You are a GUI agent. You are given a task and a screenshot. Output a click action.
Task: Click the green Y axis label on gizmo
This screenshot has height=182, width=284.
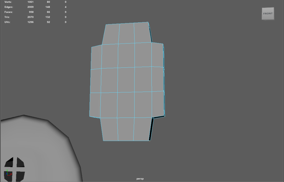click(7, 170)
